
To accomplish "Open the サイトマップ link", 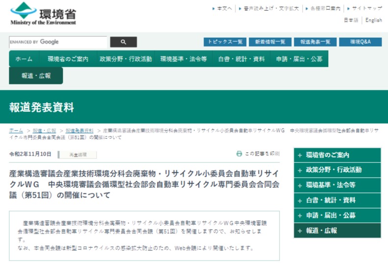I will (x=367, y=8).
